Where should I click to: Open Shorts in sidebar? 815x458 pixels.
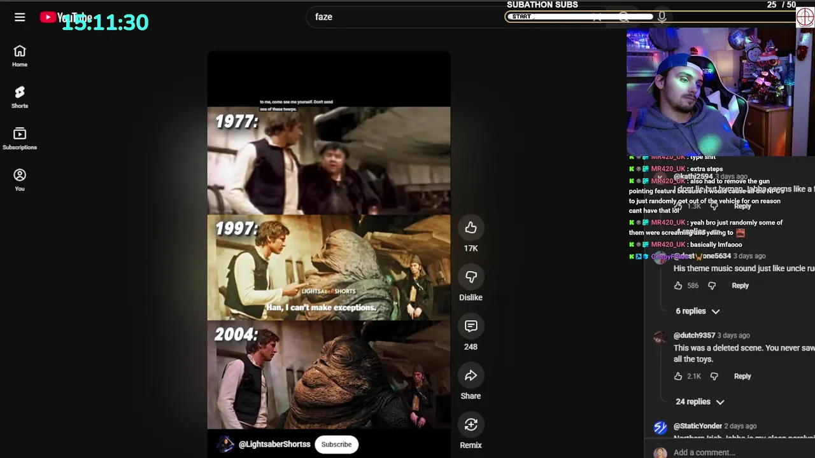point(20,97)
